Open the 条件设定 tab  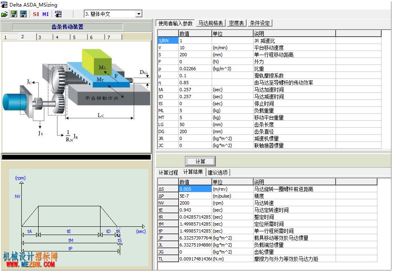pyautogui.click(x=260, y=23)
